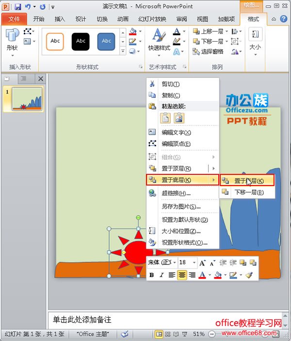
Task: Toggle Bold in the mini toolbar
Action: pos(152,275)
